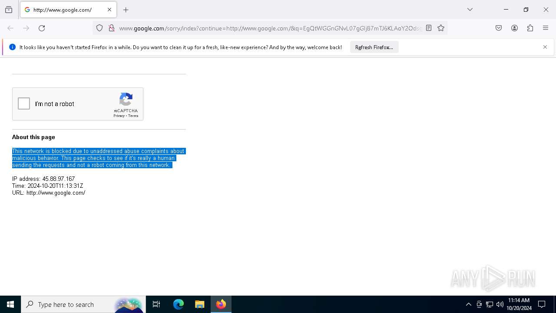The height and width of the screenshot is (313, 556).
Task: Click the taskbar search box
Action: pyautogui.click(x=83, y=304)
